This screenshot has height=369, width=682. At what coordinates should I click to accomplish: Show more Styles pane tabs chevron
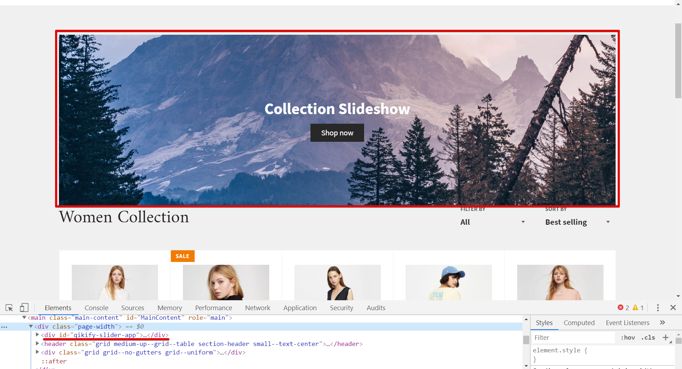[x=662, y=323]
